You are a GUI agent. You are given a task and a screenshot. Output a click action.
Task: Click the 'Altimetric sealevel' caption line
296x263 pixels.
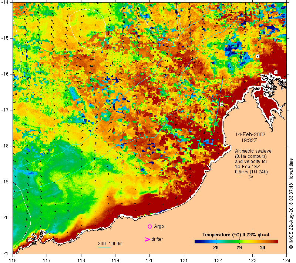click(x=254, y=151)
